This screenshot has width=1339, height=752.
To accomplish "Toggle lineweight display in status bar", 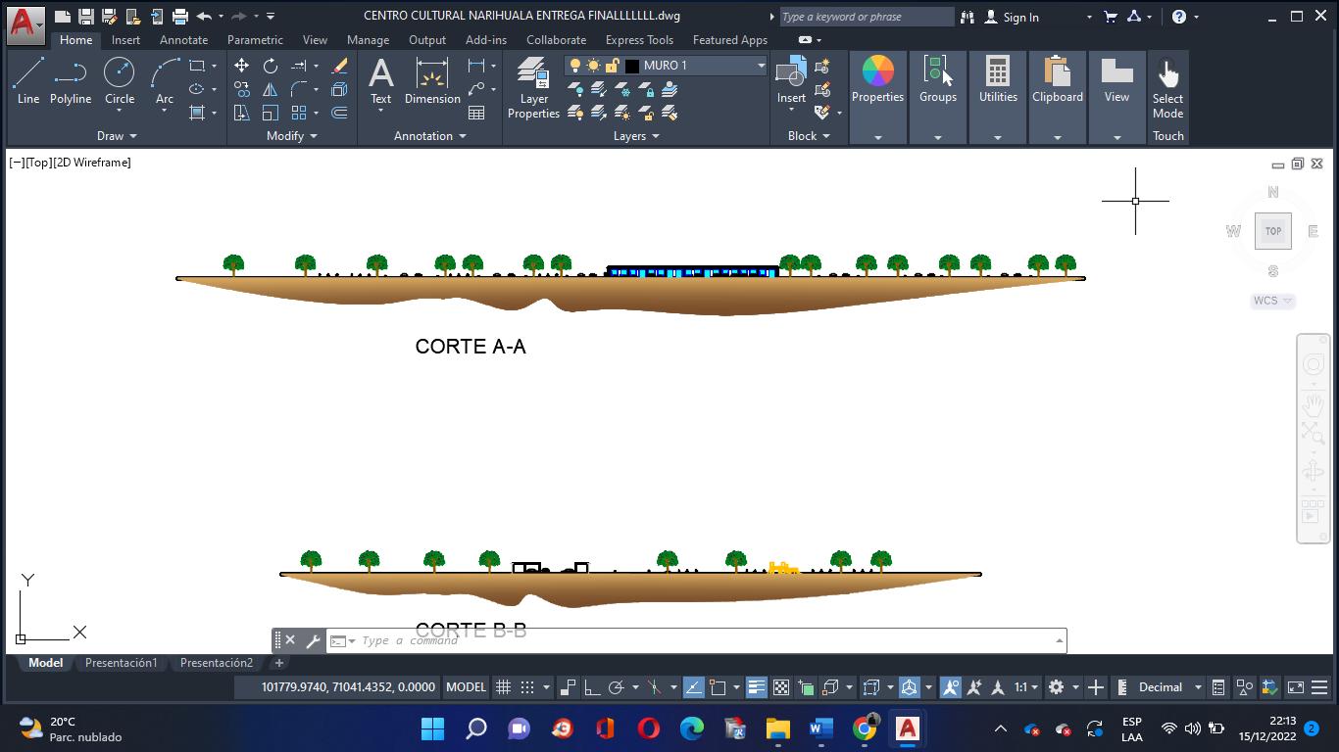I will point(756,687).
